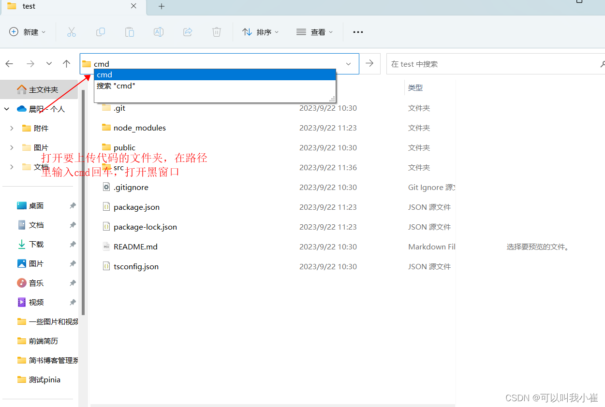Select 搜索 "cmd" suggestion
Screen dimensions: 605x407
click(x=215, y=86)
